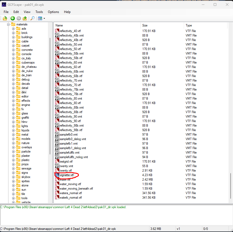Open the Tools menu
The image size is (233, 232).
tap(39, 12)
